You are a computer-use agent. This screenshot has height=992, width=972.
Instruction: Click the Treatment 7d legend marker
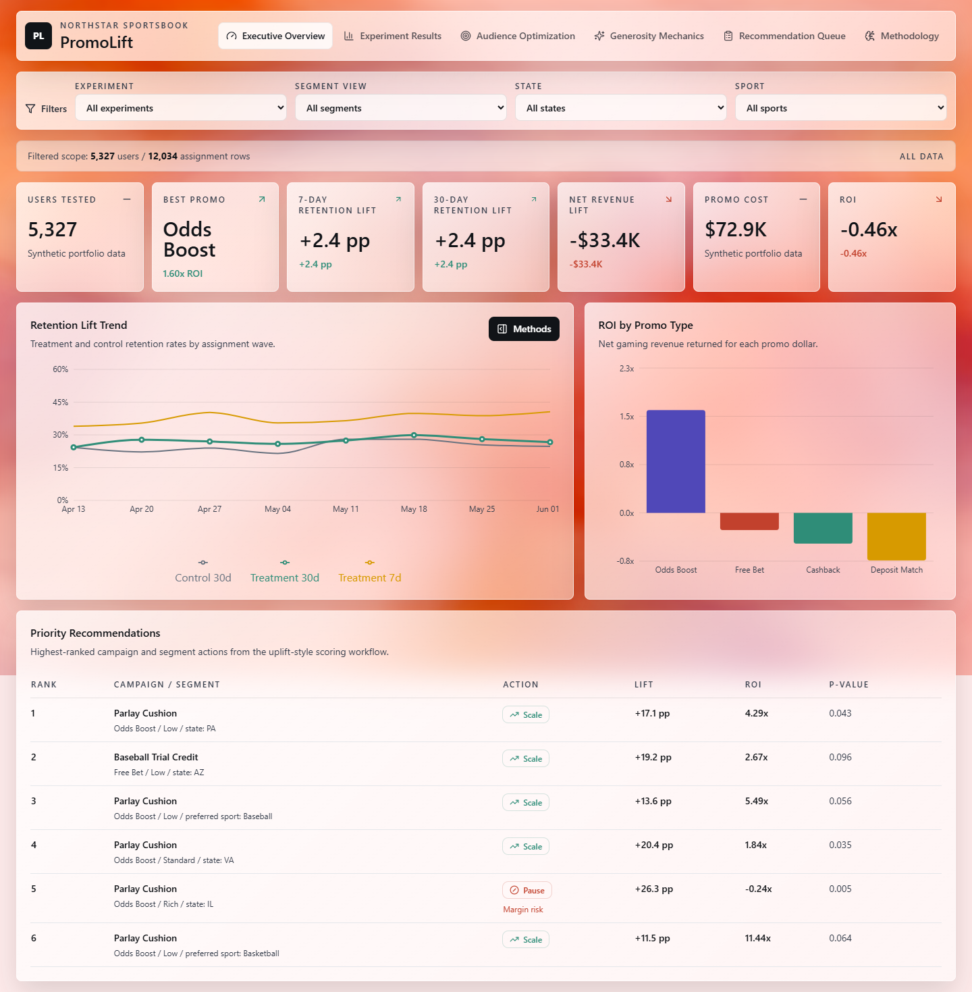click(370, 563)
